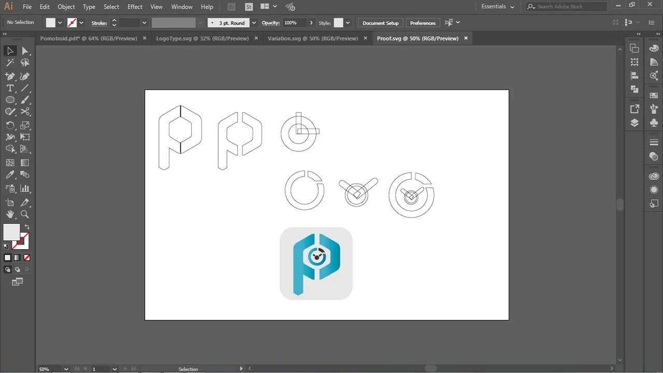663x373 pixels.
Task: Click the large Fill color box
Action: 11,232
